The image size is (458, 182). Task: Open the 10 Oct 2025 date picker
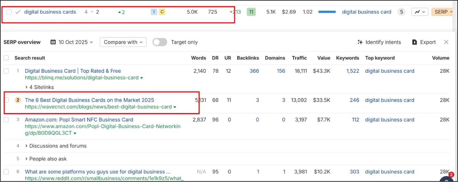click(x=72, y=42)
